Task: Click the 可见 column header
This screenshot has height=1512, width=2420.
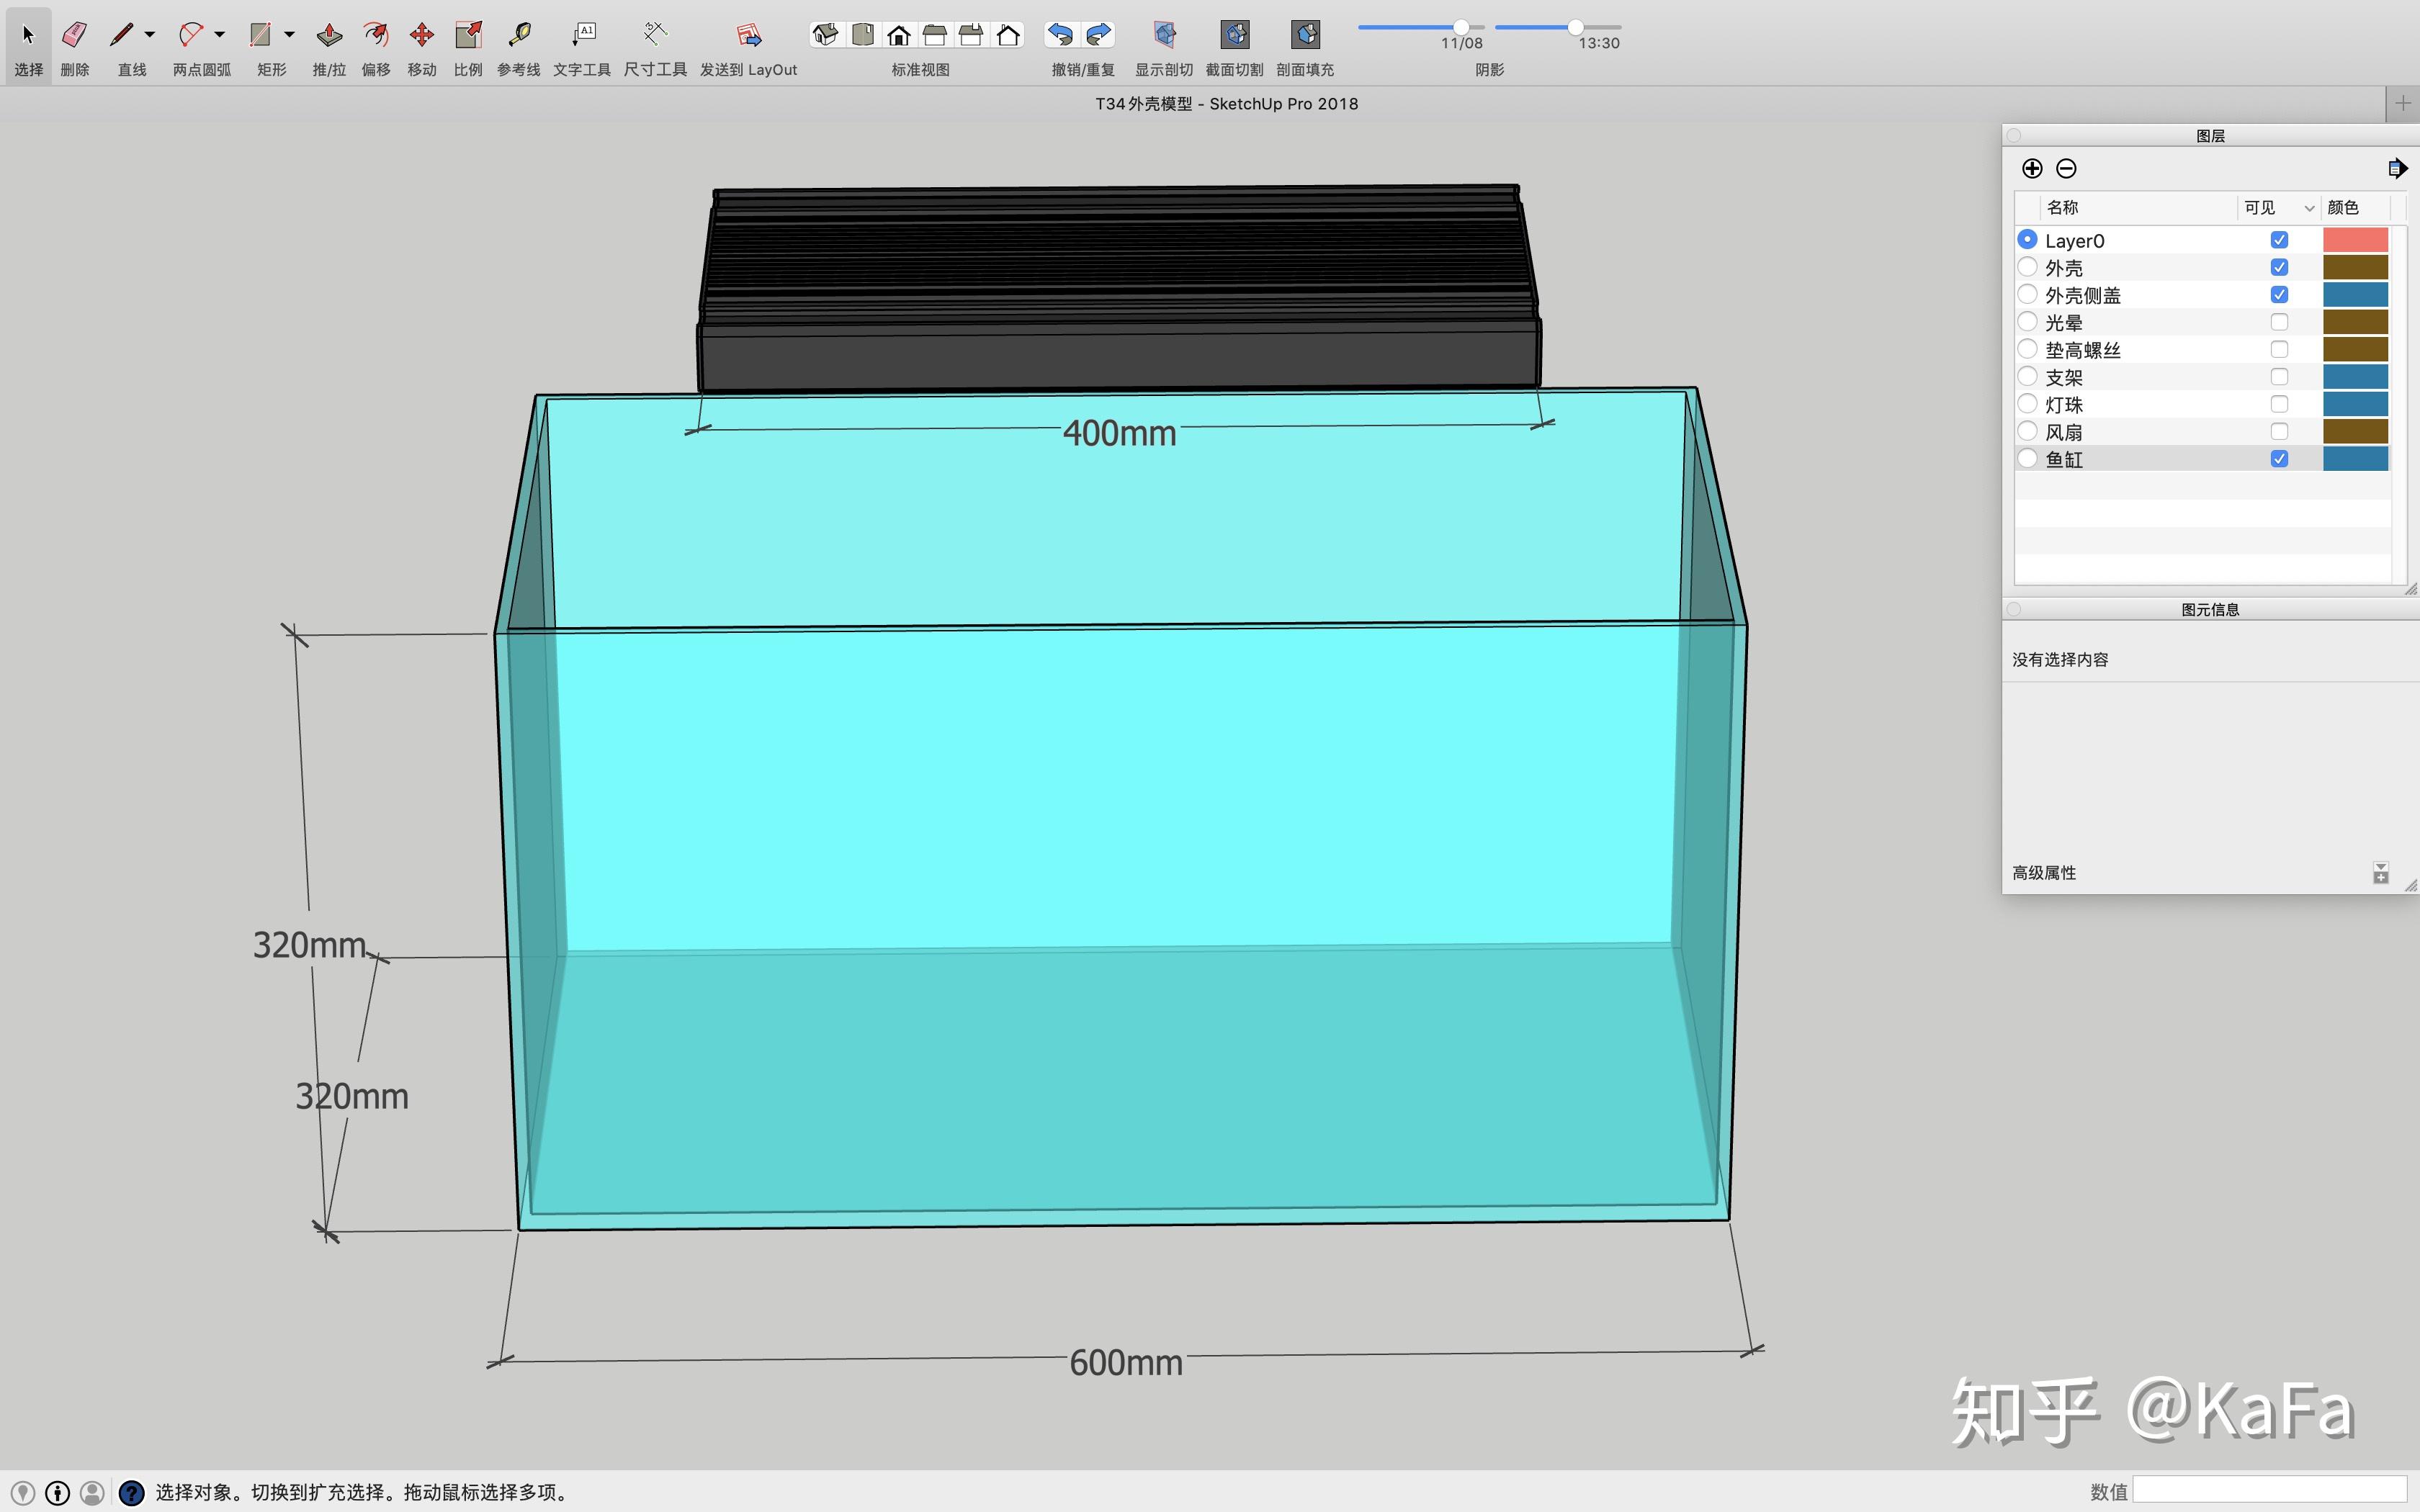Action: pos(2259,207)
